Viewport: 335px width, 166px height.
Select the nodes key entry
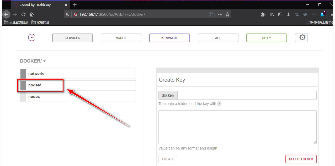point(78,97)
